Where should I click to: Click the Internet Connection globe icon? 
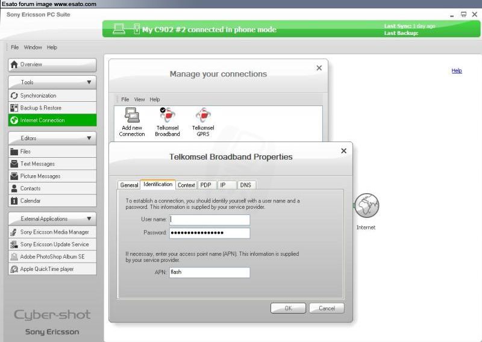coord(14,120)
